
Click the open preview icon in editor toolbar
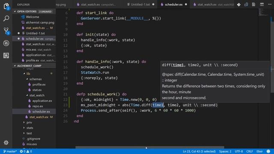pos(253,5)
